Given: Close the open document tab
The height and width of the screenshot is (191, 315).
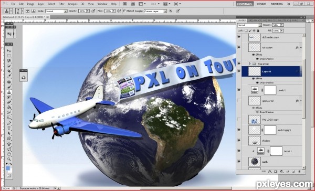Looking at the screenshot, I should 48,17.
